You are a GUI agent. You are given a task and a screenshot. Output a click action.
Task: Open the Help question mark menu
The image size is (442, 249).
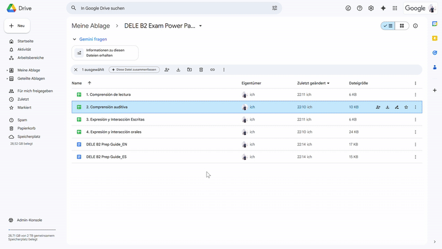pos(360,8)
